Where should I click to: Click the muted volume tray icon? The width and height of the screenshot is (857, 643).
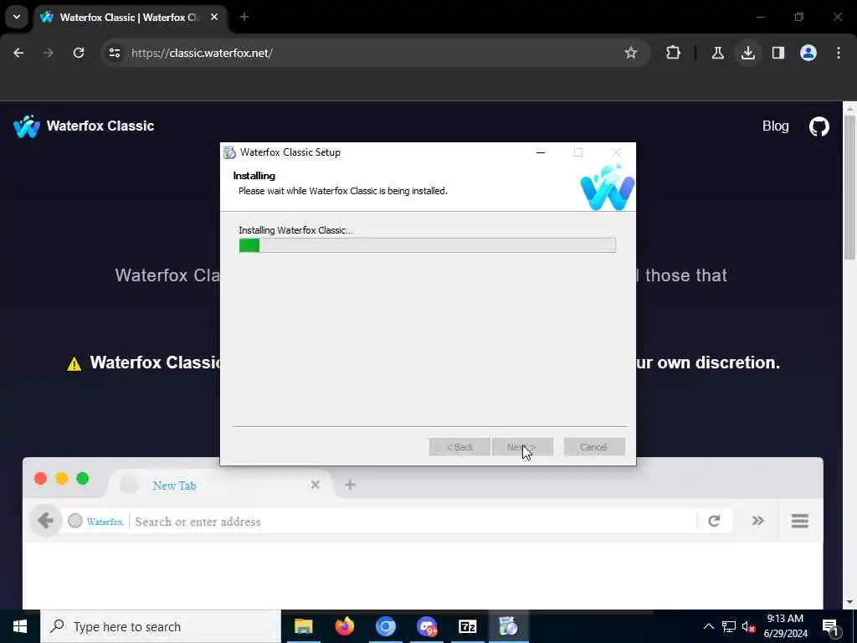pyautogui.click(x=748, y=626)
